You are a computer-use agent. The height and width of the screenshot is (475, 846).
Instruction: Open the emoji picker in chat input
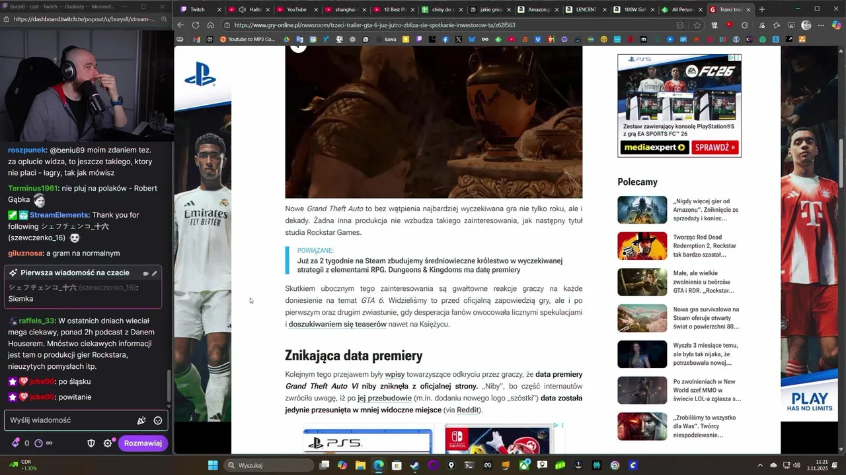(158, 420)
